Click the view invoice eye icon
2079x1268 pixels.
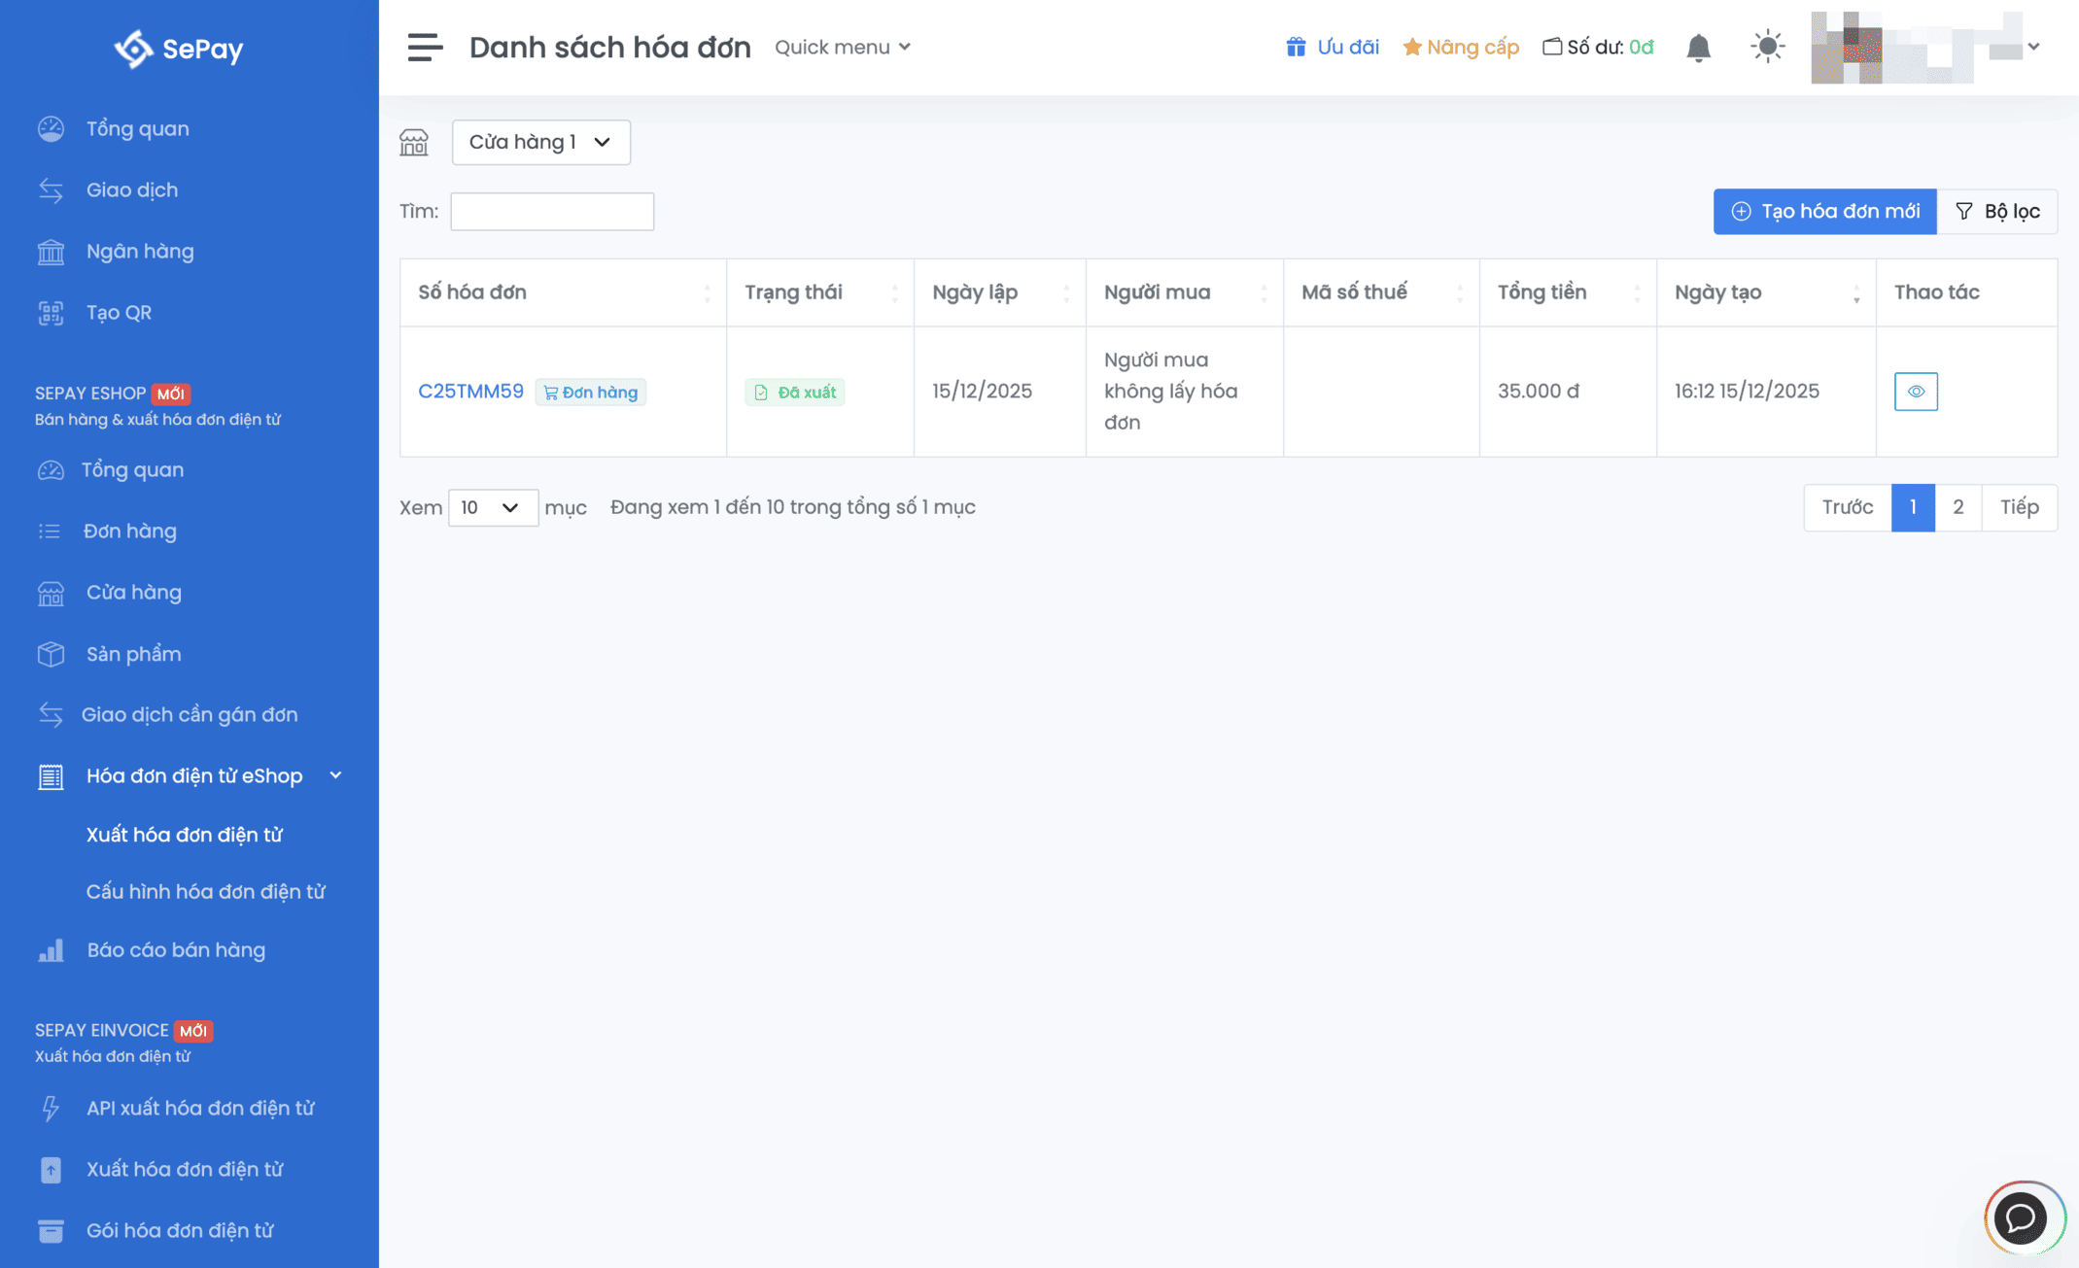(x=1915, y=392)
